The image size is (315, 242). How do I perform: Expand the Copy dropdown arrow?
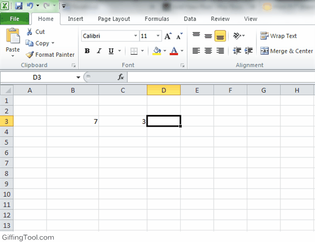point(53,43)
